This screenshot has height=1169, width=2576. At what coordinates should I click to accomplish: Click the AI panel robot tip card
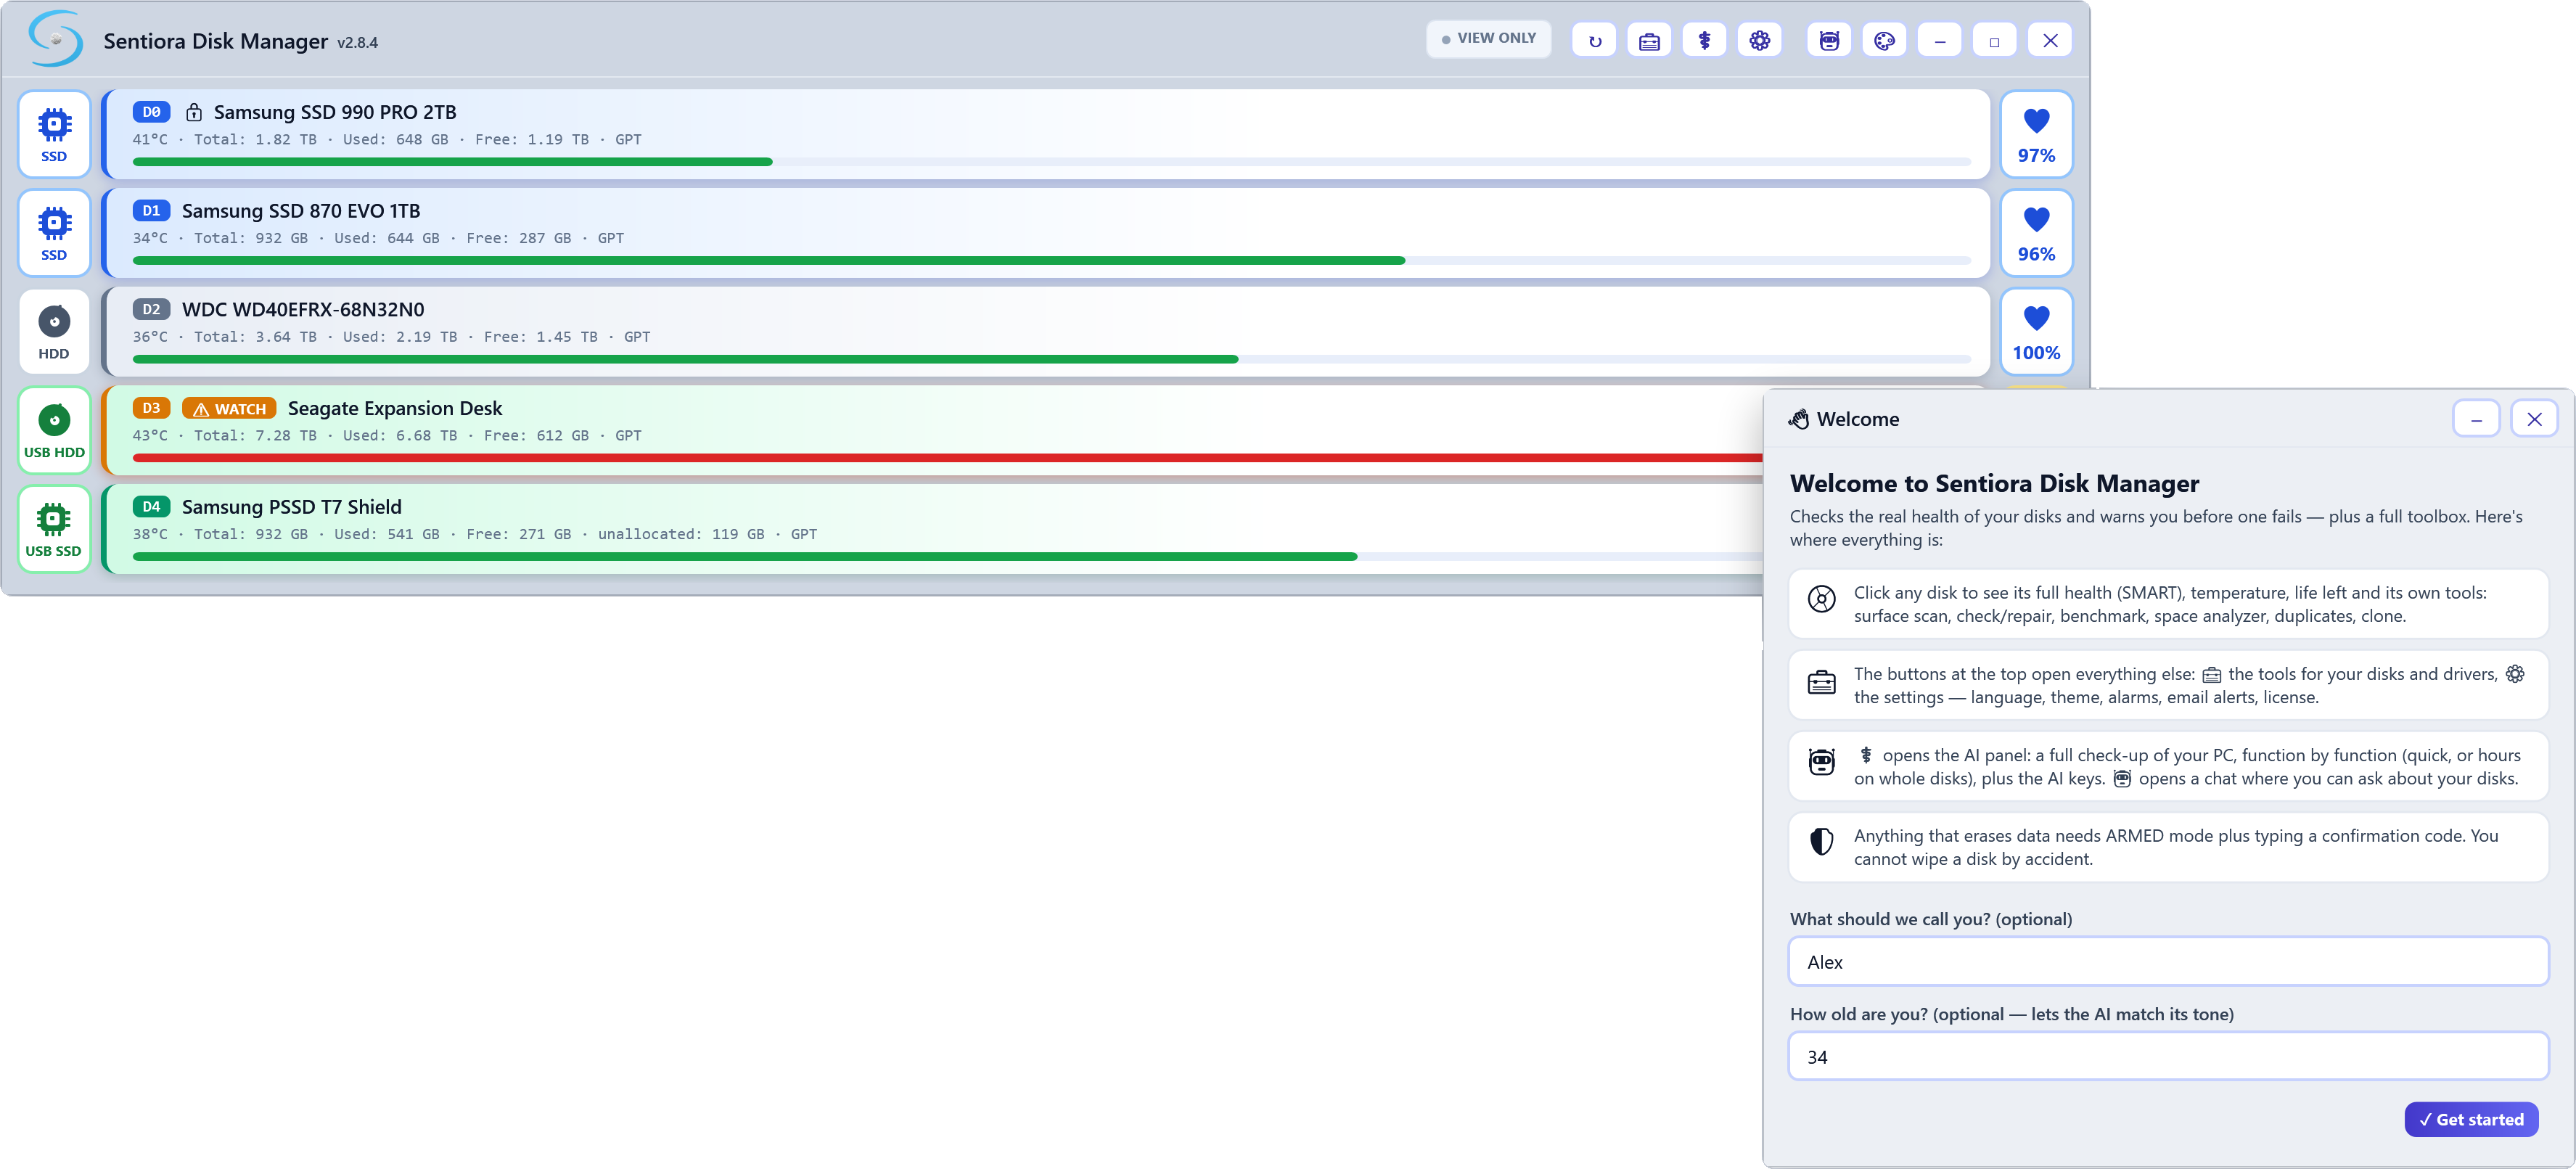[x=2168, y=766]
